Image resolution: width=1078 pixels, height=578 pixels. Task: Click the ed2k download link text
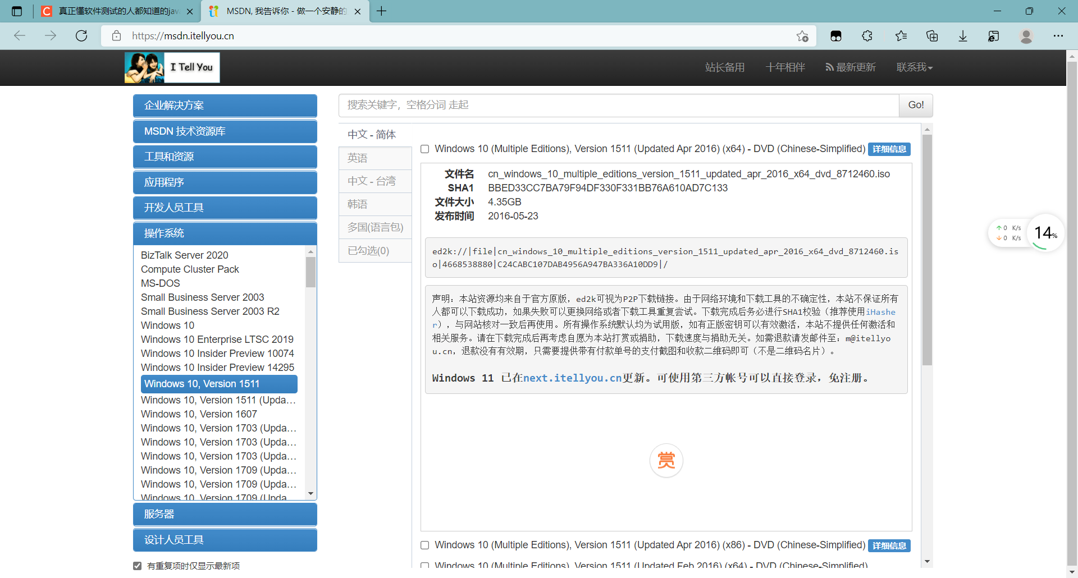tap(665, 258)
